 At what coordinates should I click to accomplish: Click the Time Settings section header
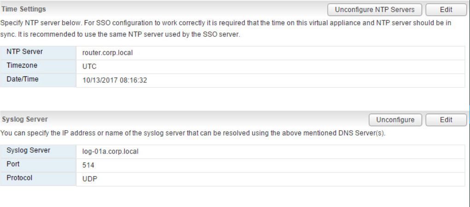coord(24,9)
